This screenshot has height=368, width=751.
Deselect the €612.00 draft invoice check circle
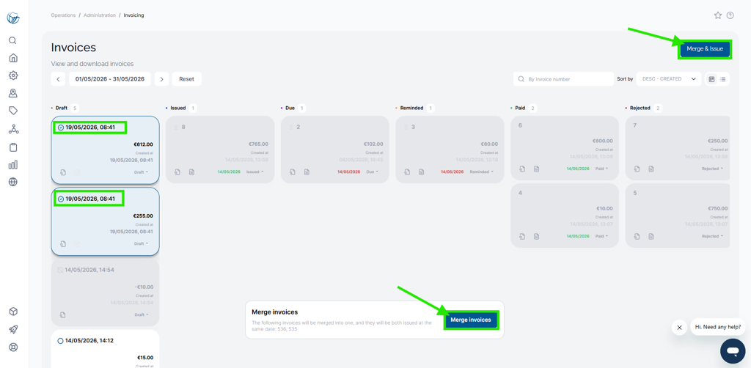[60, 128]
